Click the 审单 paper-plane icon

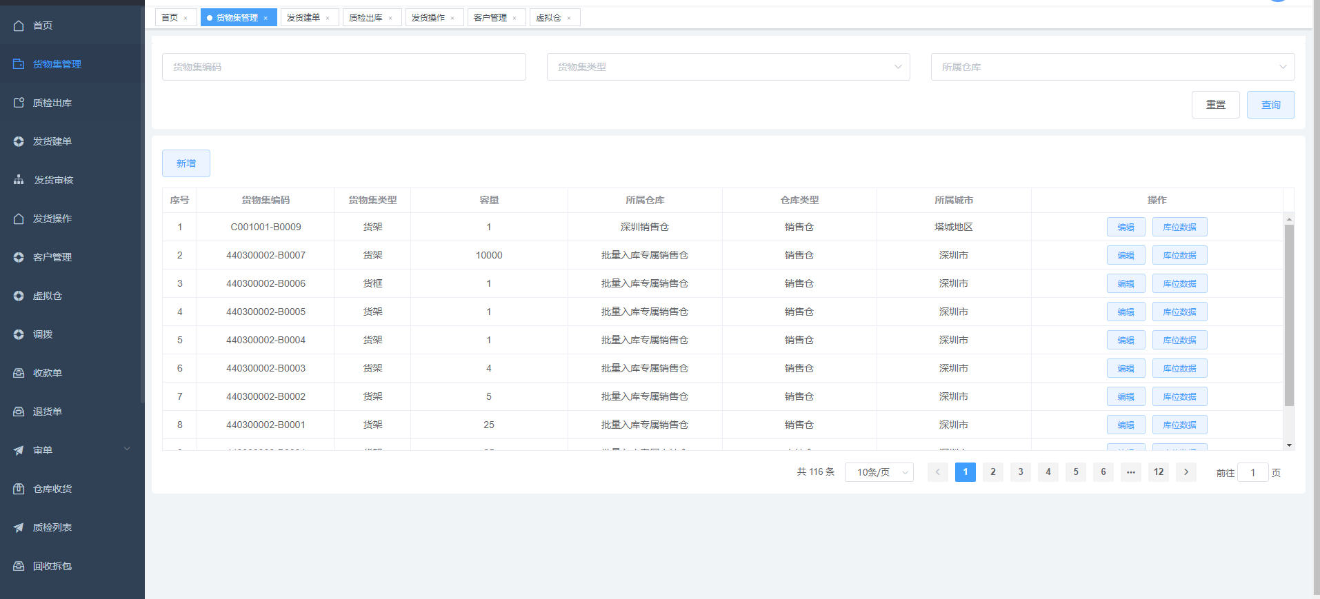point(19,450)
